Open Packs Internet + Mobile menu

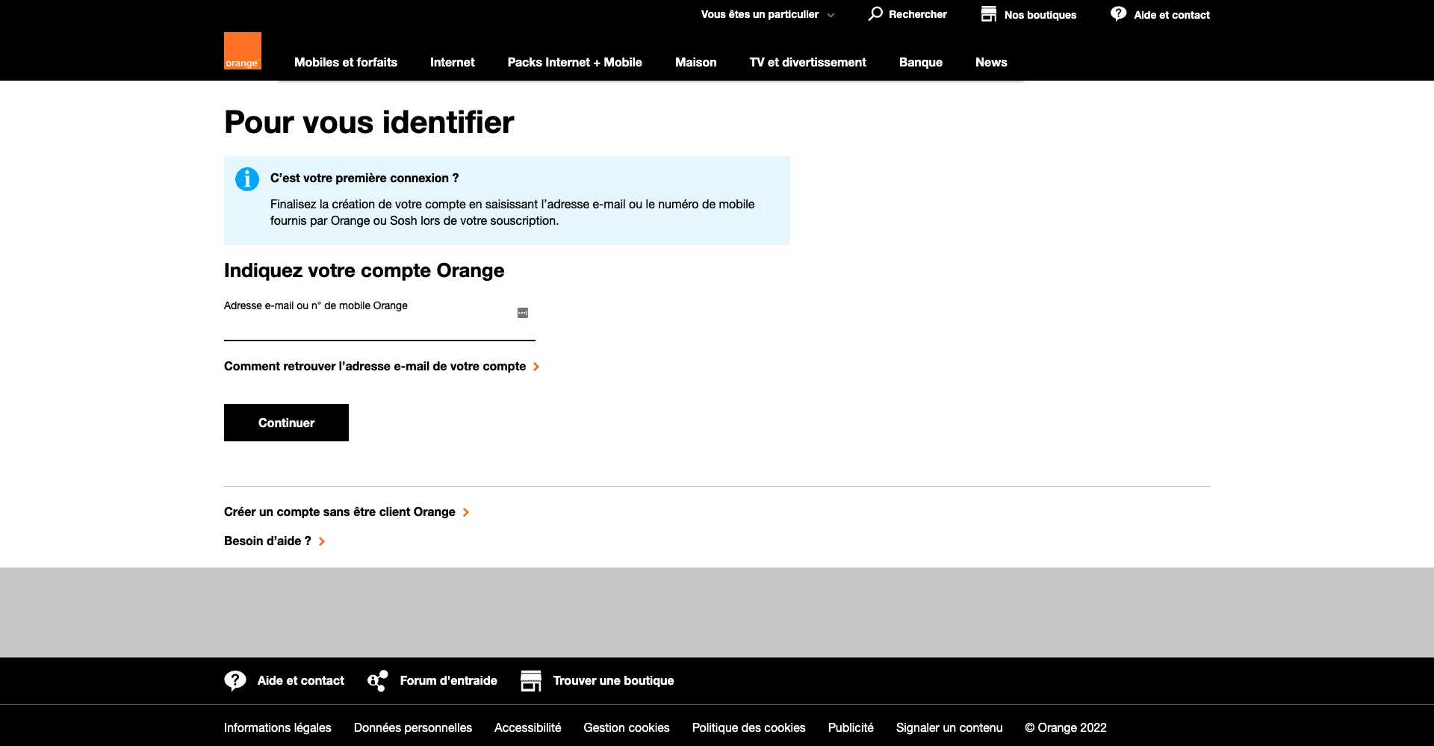coord(575,62)
